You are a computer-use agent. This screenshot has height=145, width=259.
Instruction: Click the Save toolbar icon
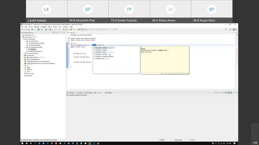[x=26, y=29]
